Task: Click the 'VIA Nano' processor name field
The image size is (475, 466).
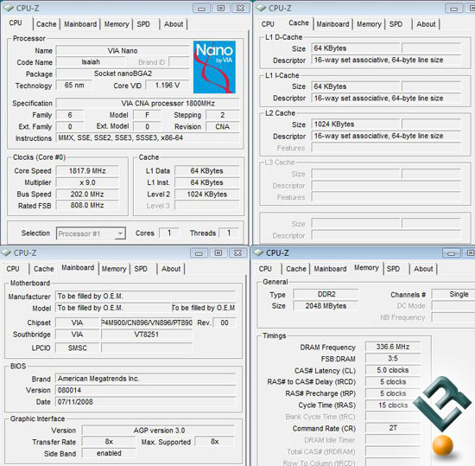Action: point(123,51)
